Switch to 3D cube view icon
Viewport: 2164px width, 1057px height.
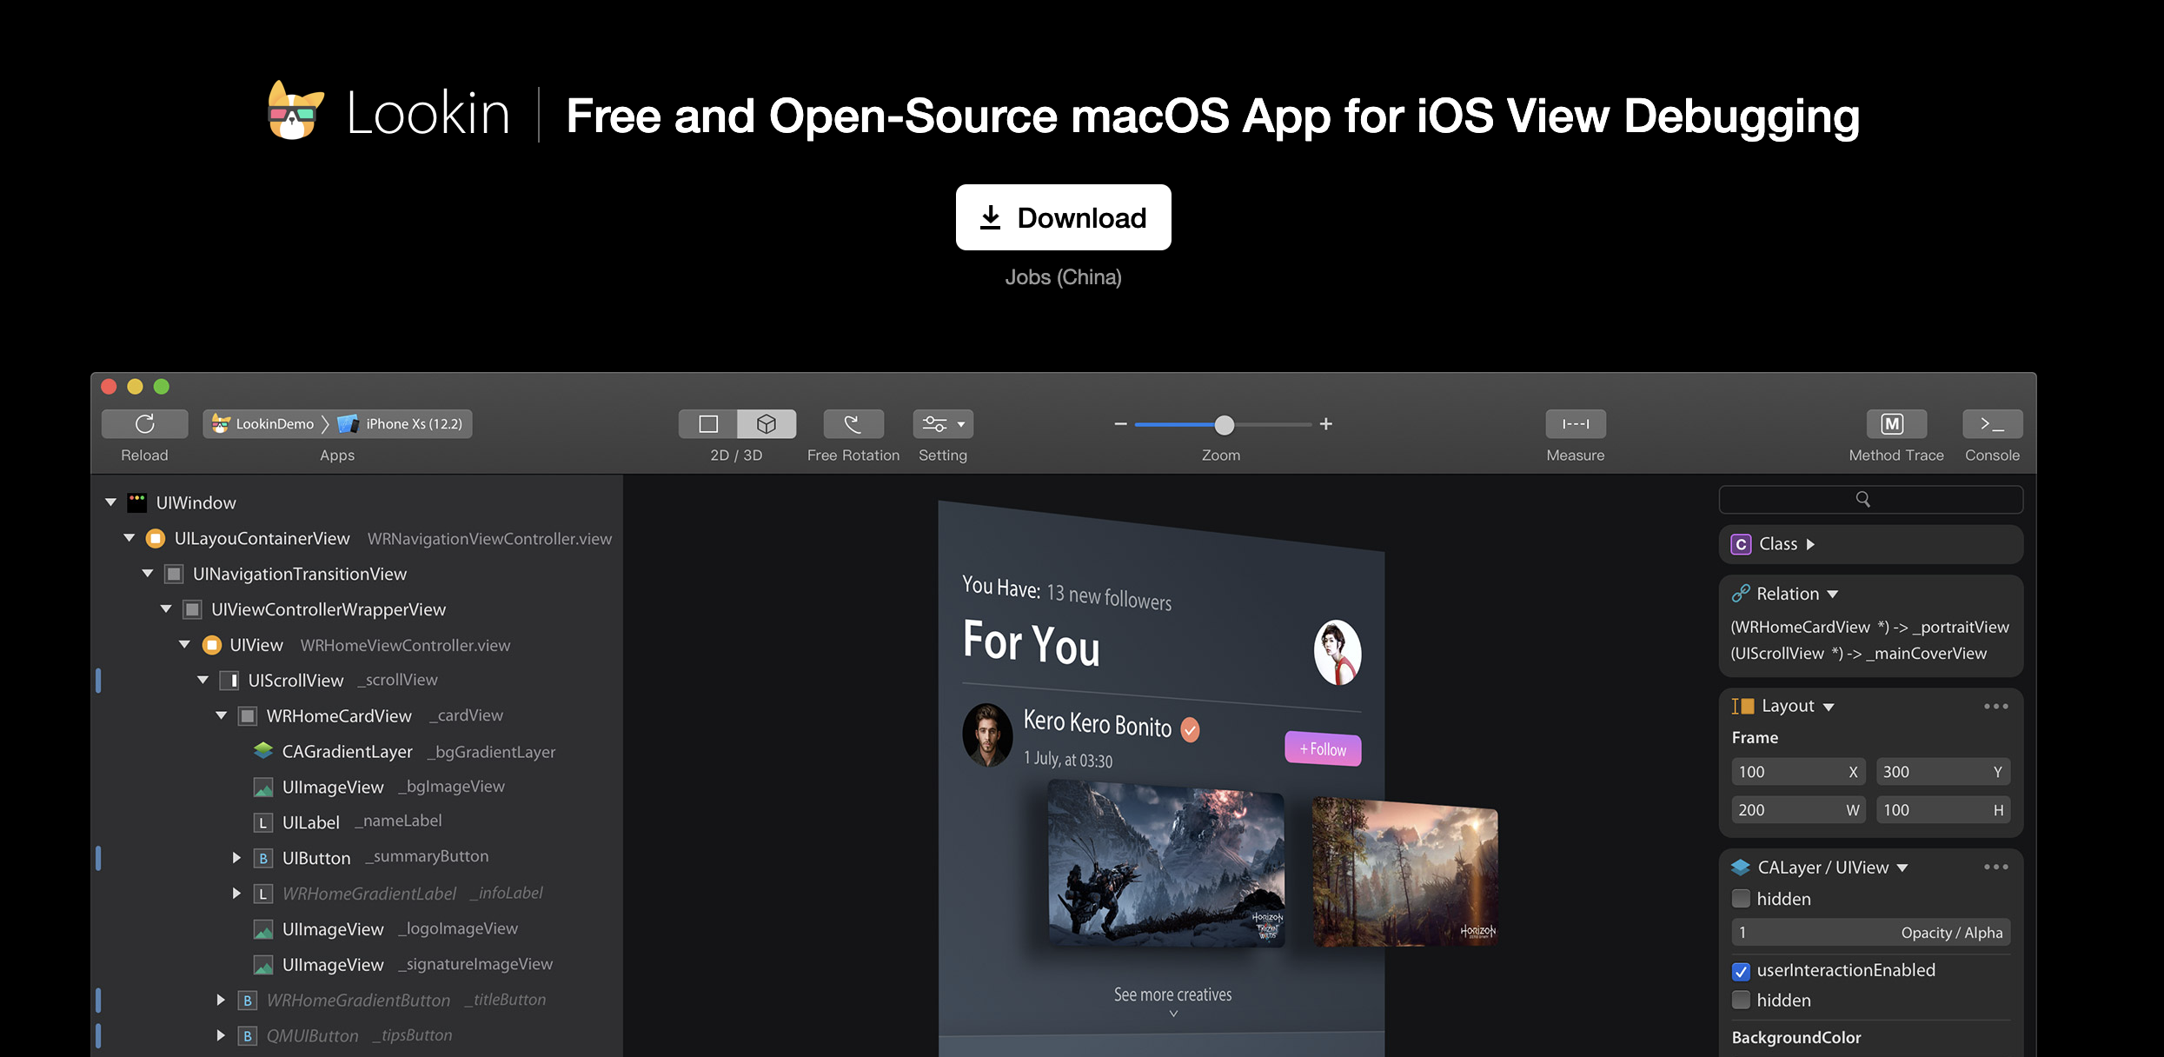pyautogui.click(x=767, y=423)
